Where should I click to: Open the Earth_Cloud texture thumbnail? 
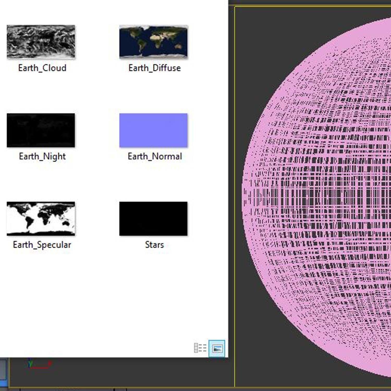click(x=41, y=42)
